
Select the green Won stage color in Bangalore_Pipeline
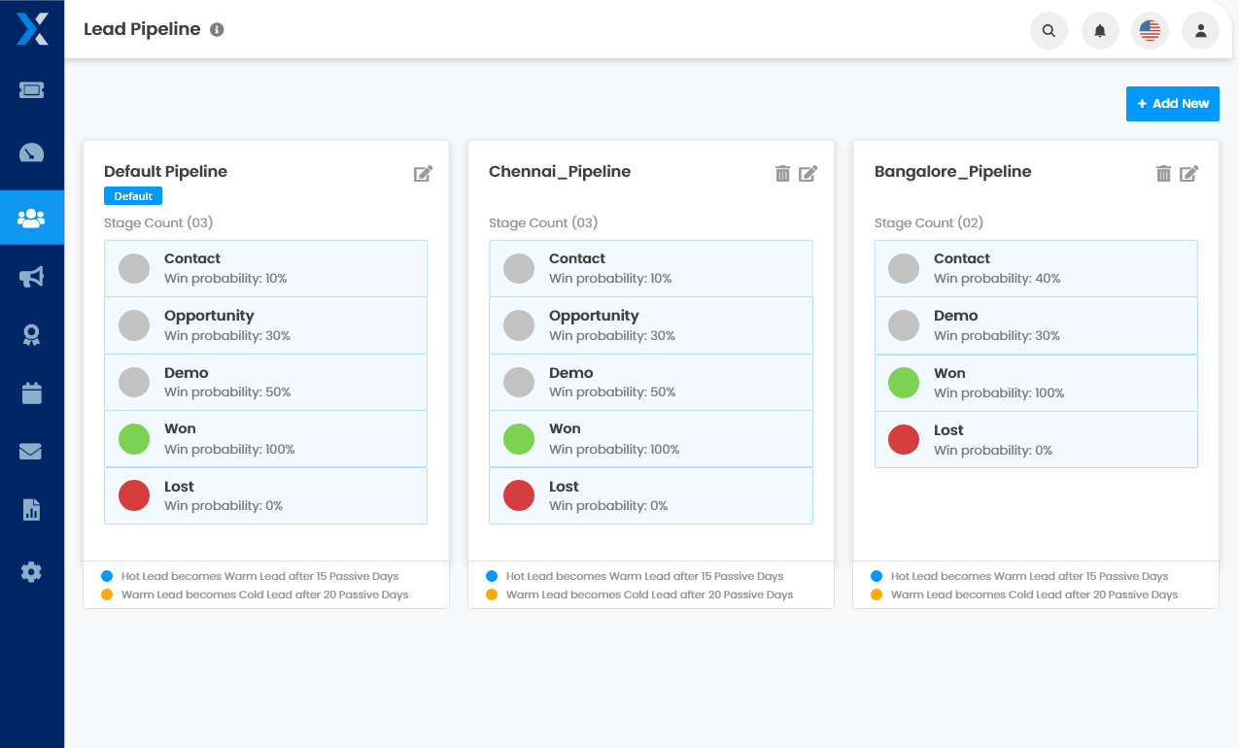(904, 383)
